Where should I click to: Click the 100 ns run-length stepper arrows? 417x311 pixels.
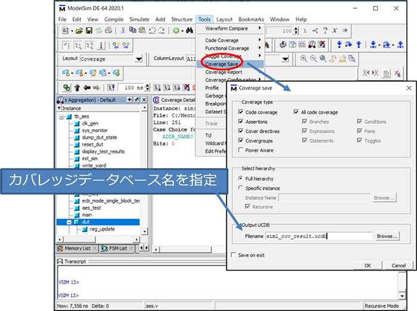[x=148, y=88]
